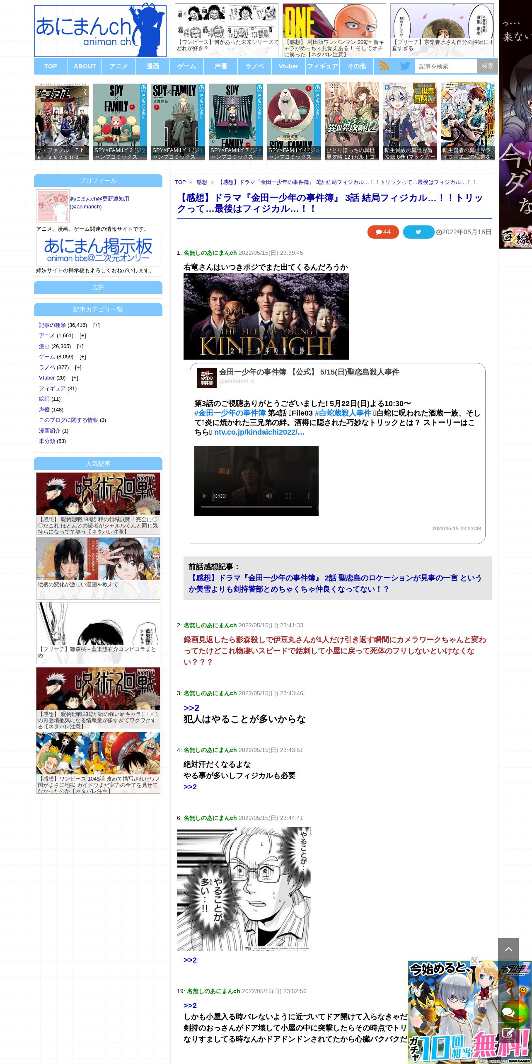The image size is (532, 1064).
Task: Click the floating back arrow icon
Action: pyautogui.click(x=508, y=991)
